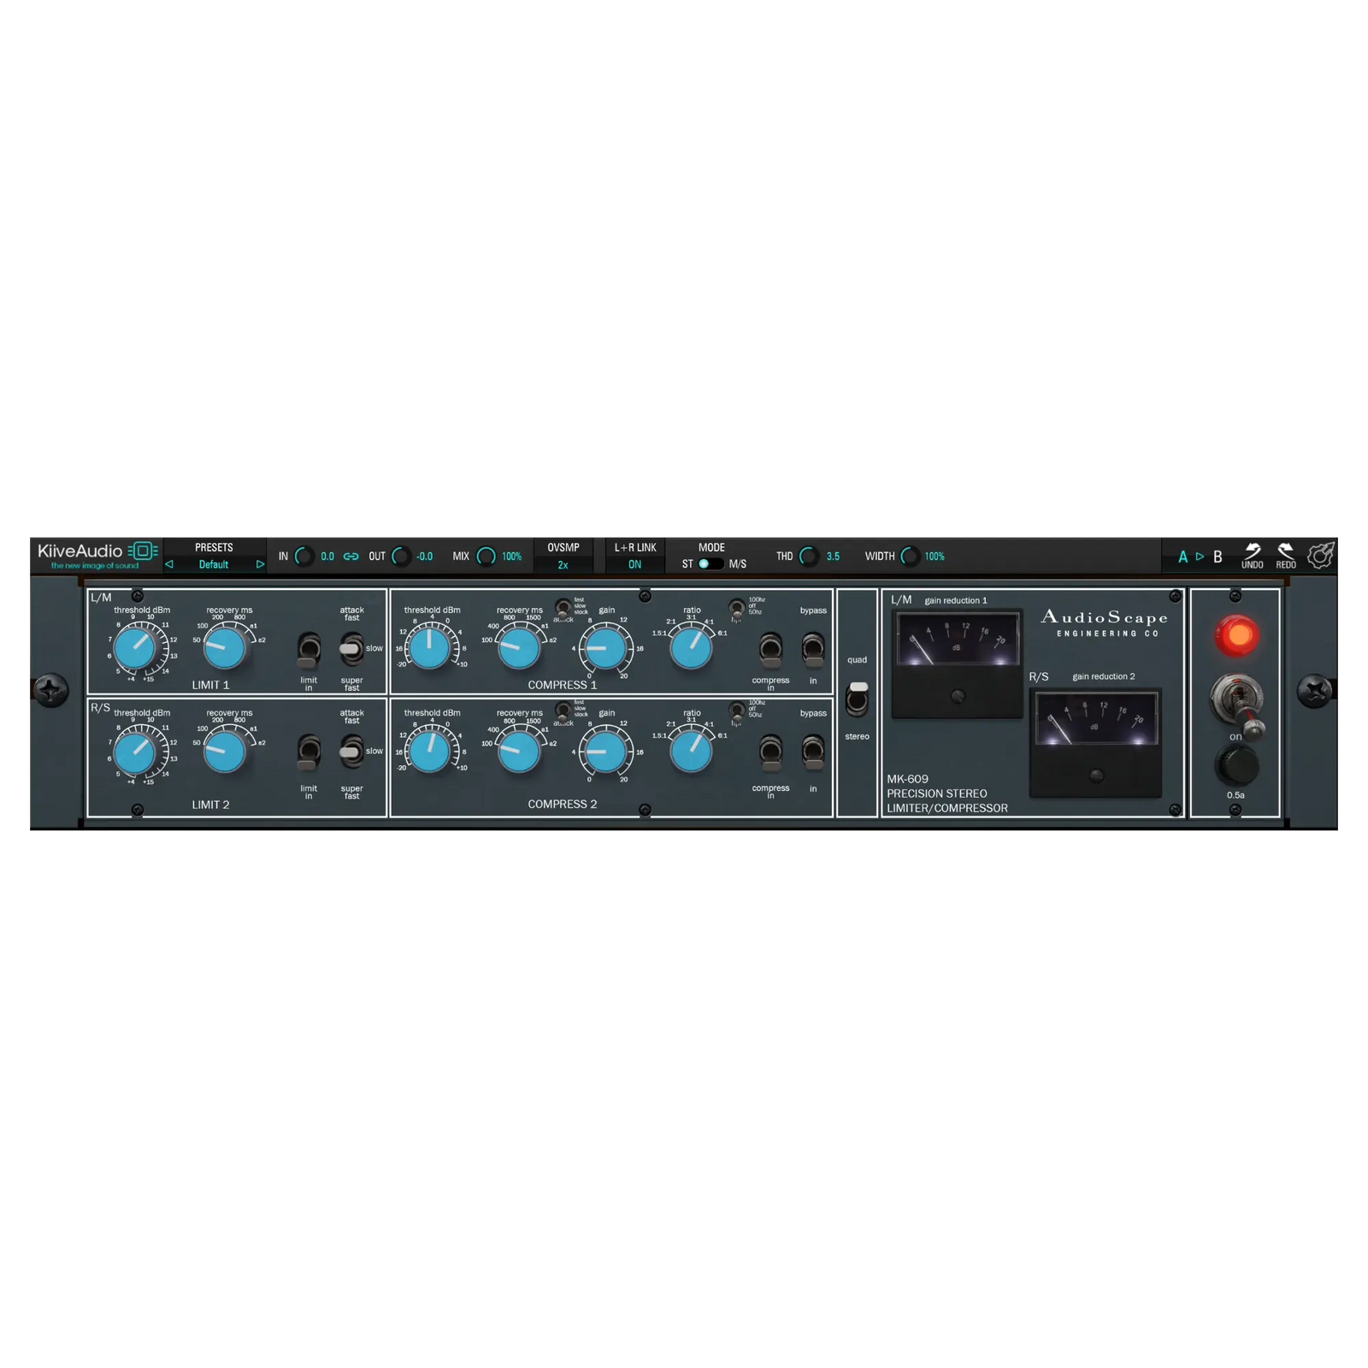The image size is (1368, 1368).
Task: Click Compress 1 recovery ms knob
Action: pyautogui.click(x=519, y=648)
